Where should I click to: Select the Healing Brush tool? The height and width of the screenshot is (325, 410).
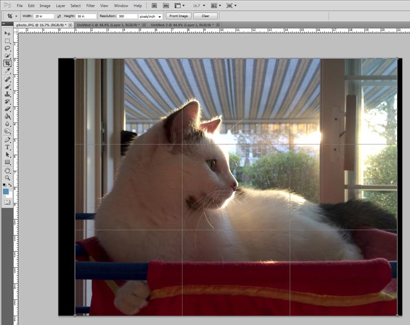click(x=7, y=79)
